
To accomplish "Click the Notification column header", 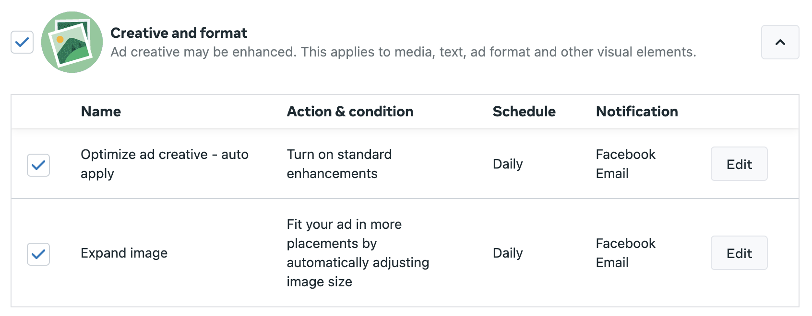I will coord(636,112).
